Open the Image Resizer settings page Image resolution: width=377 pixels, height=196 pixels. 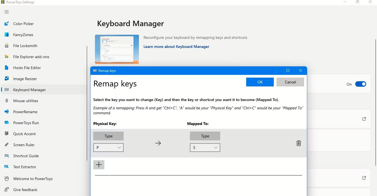coord(25,79)
